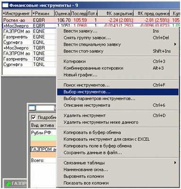Open Новый график…
The width and height of the screenshot is (181, 189).
pos(118,75)
